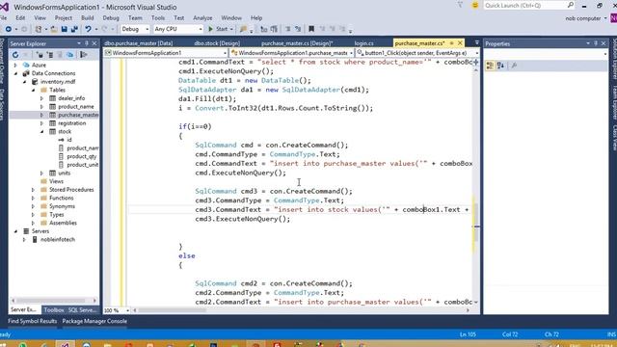Save the current file using Save icon
Screen dimensions: 617x347
point(65,29)
